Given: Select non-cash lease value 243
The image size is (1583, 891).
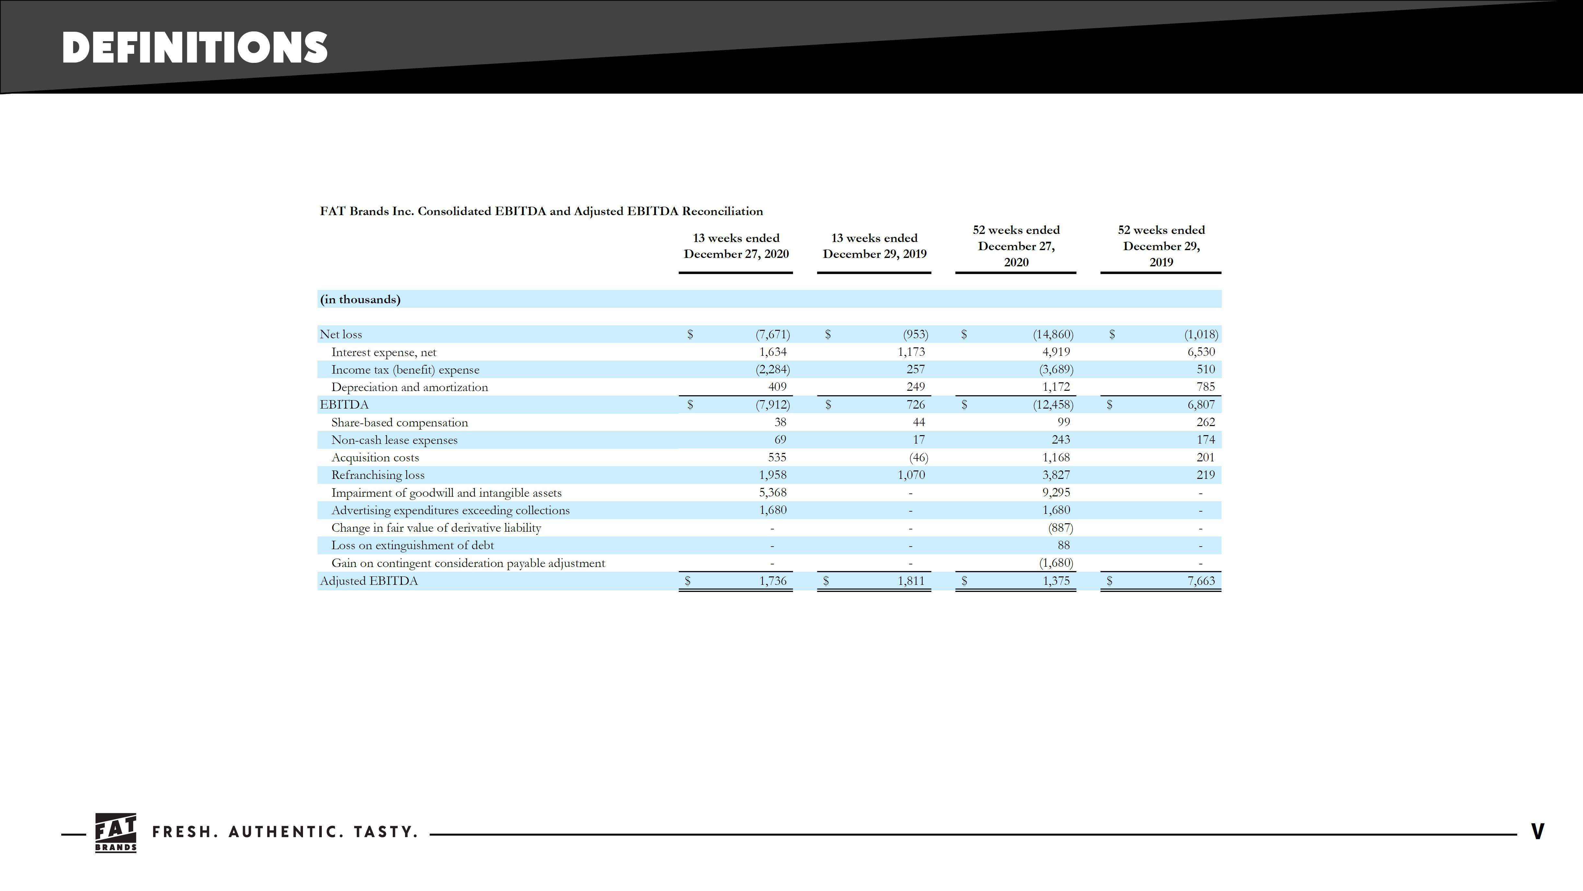Looking at the screenshot, I should pos(1061,439).
